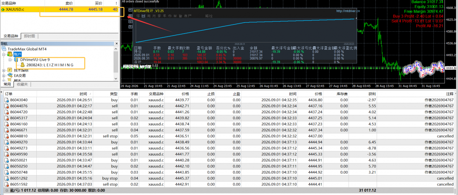458x195 pixels.
Task: Open the http://mtdriver.cn link
Action: point(348,11)
